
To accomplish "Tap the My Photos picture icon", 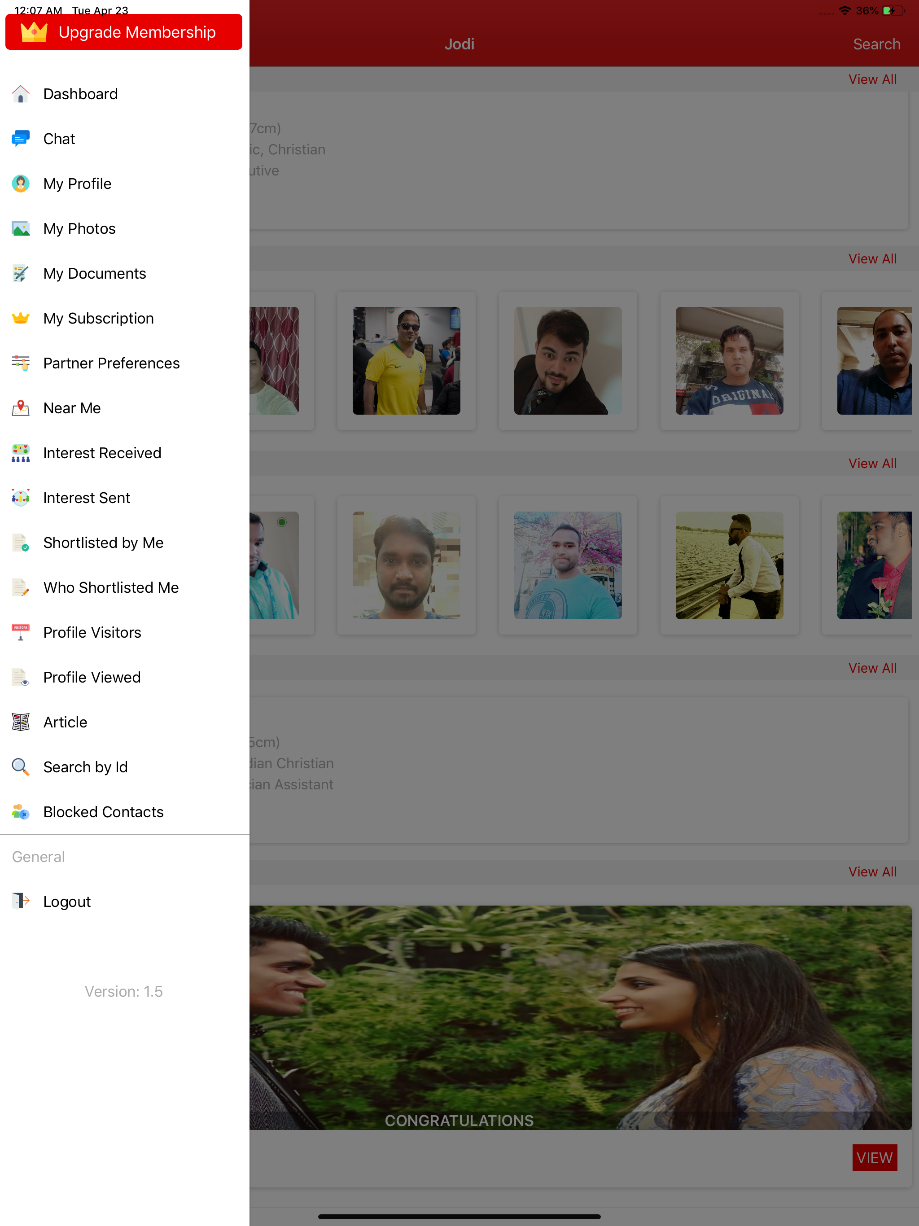I will [21, 228].
